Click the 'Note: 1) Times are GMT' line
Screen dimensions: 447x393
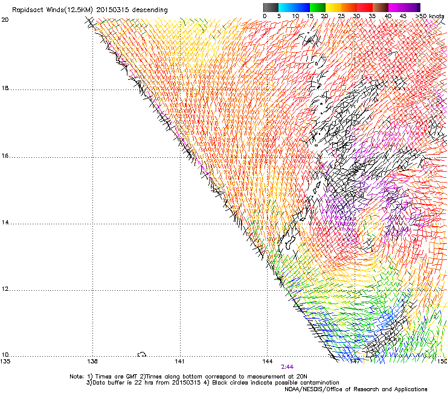[188, 377]
